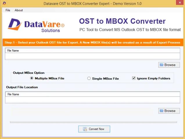
Task: Click folder icon for output location Browse
Action: click(x=161, y=111)
